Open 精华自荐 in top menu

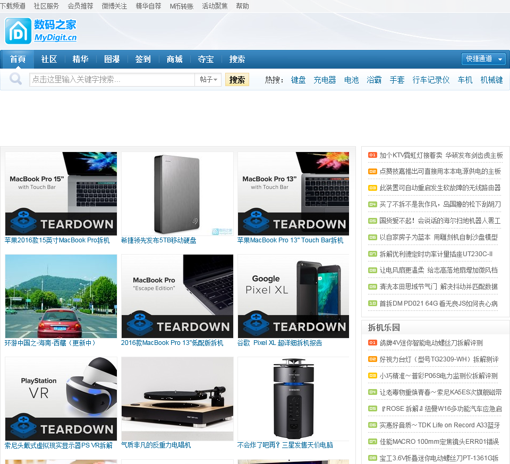(x=148, y=6)
